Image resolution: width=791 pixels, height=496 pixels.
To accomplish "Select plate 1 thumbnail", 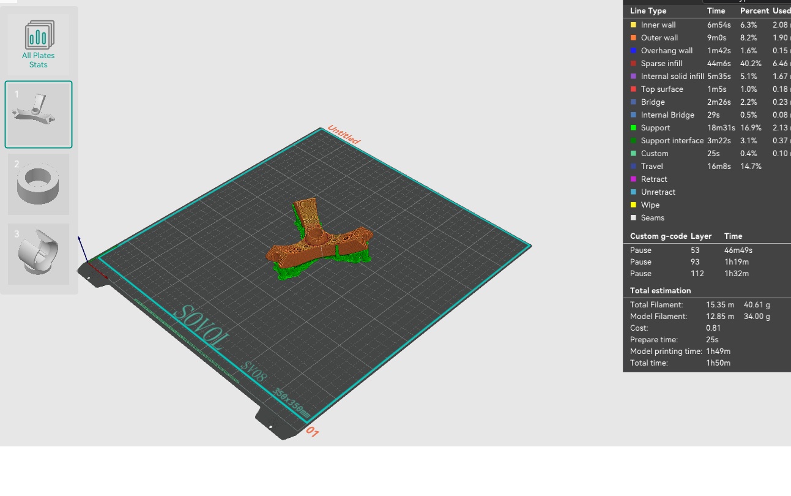I will pyautogui.click(x=39, y=115).
